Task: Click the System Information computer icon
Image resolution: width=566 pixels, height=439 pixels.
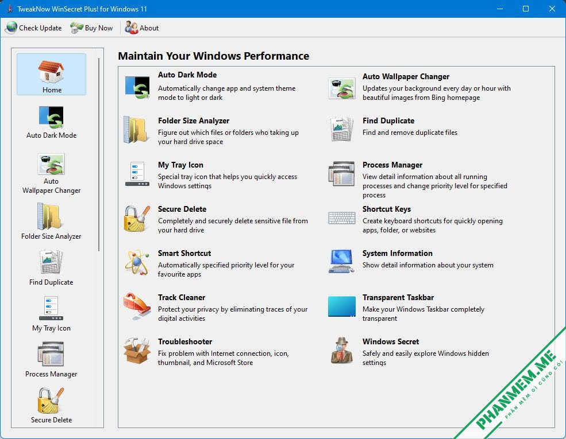Action: coord(341,261)
